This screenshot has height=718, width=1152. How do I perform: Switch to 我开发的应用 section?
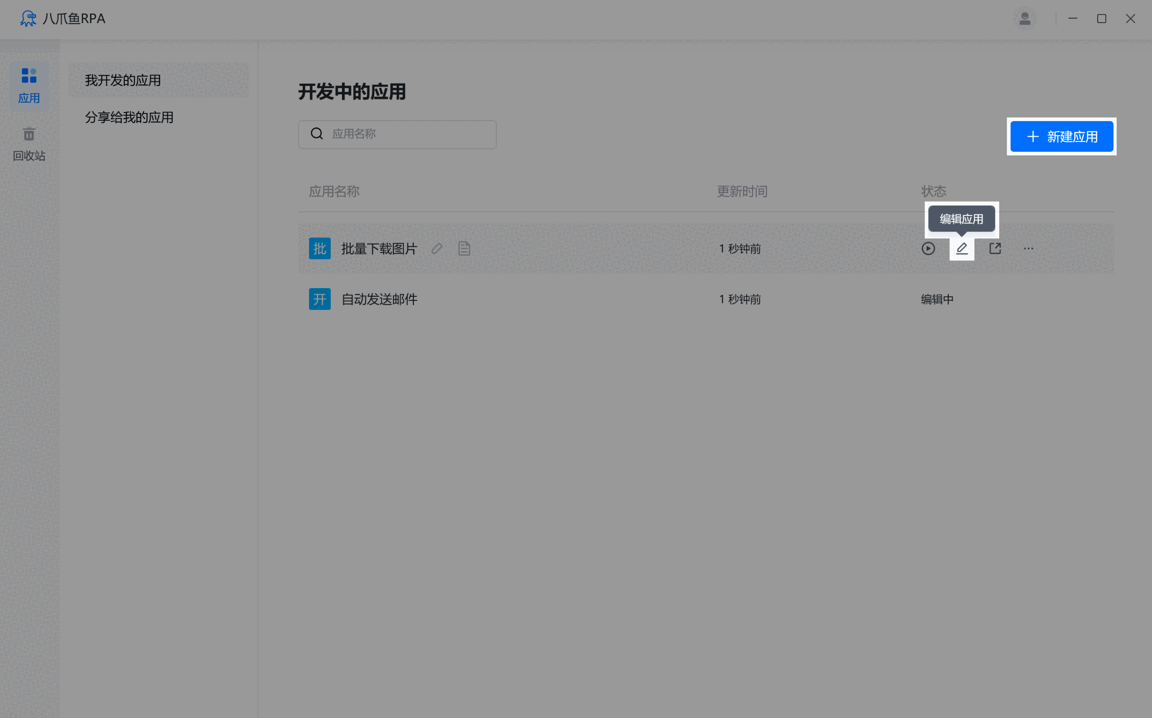(x=123, y=80)
